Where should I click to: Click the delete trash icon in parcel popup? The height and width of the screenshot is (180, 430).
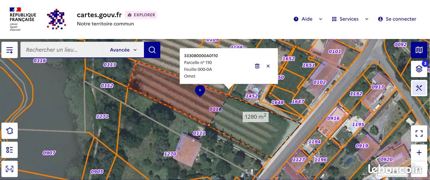pos(257,66)
